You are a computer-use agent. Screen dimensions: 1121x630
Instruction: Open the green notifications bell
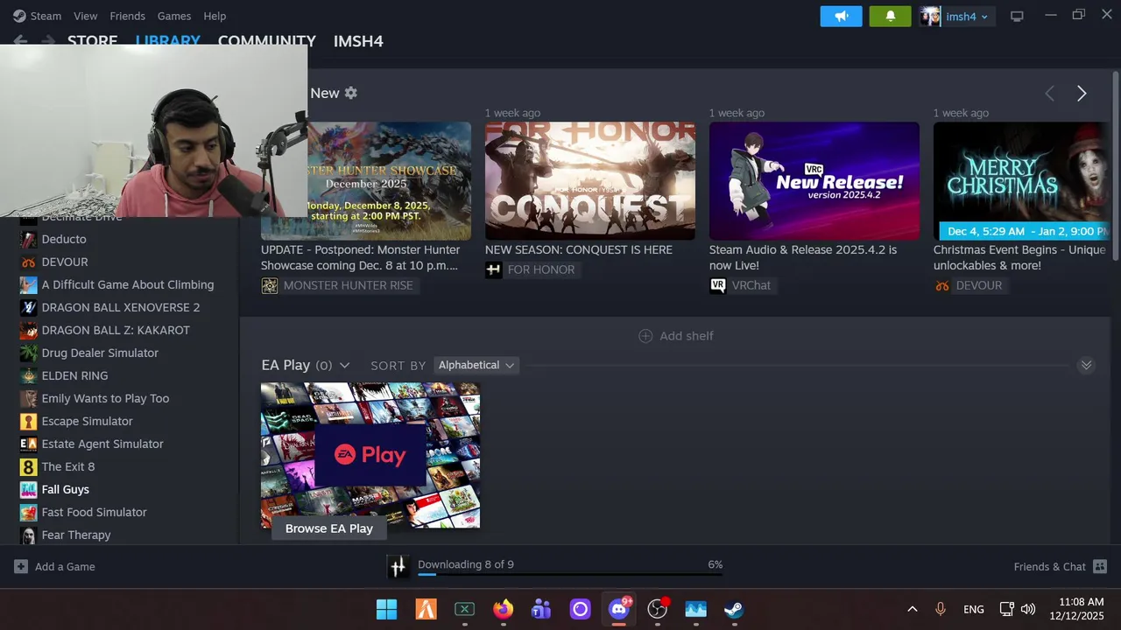click(x=890, y=16)
